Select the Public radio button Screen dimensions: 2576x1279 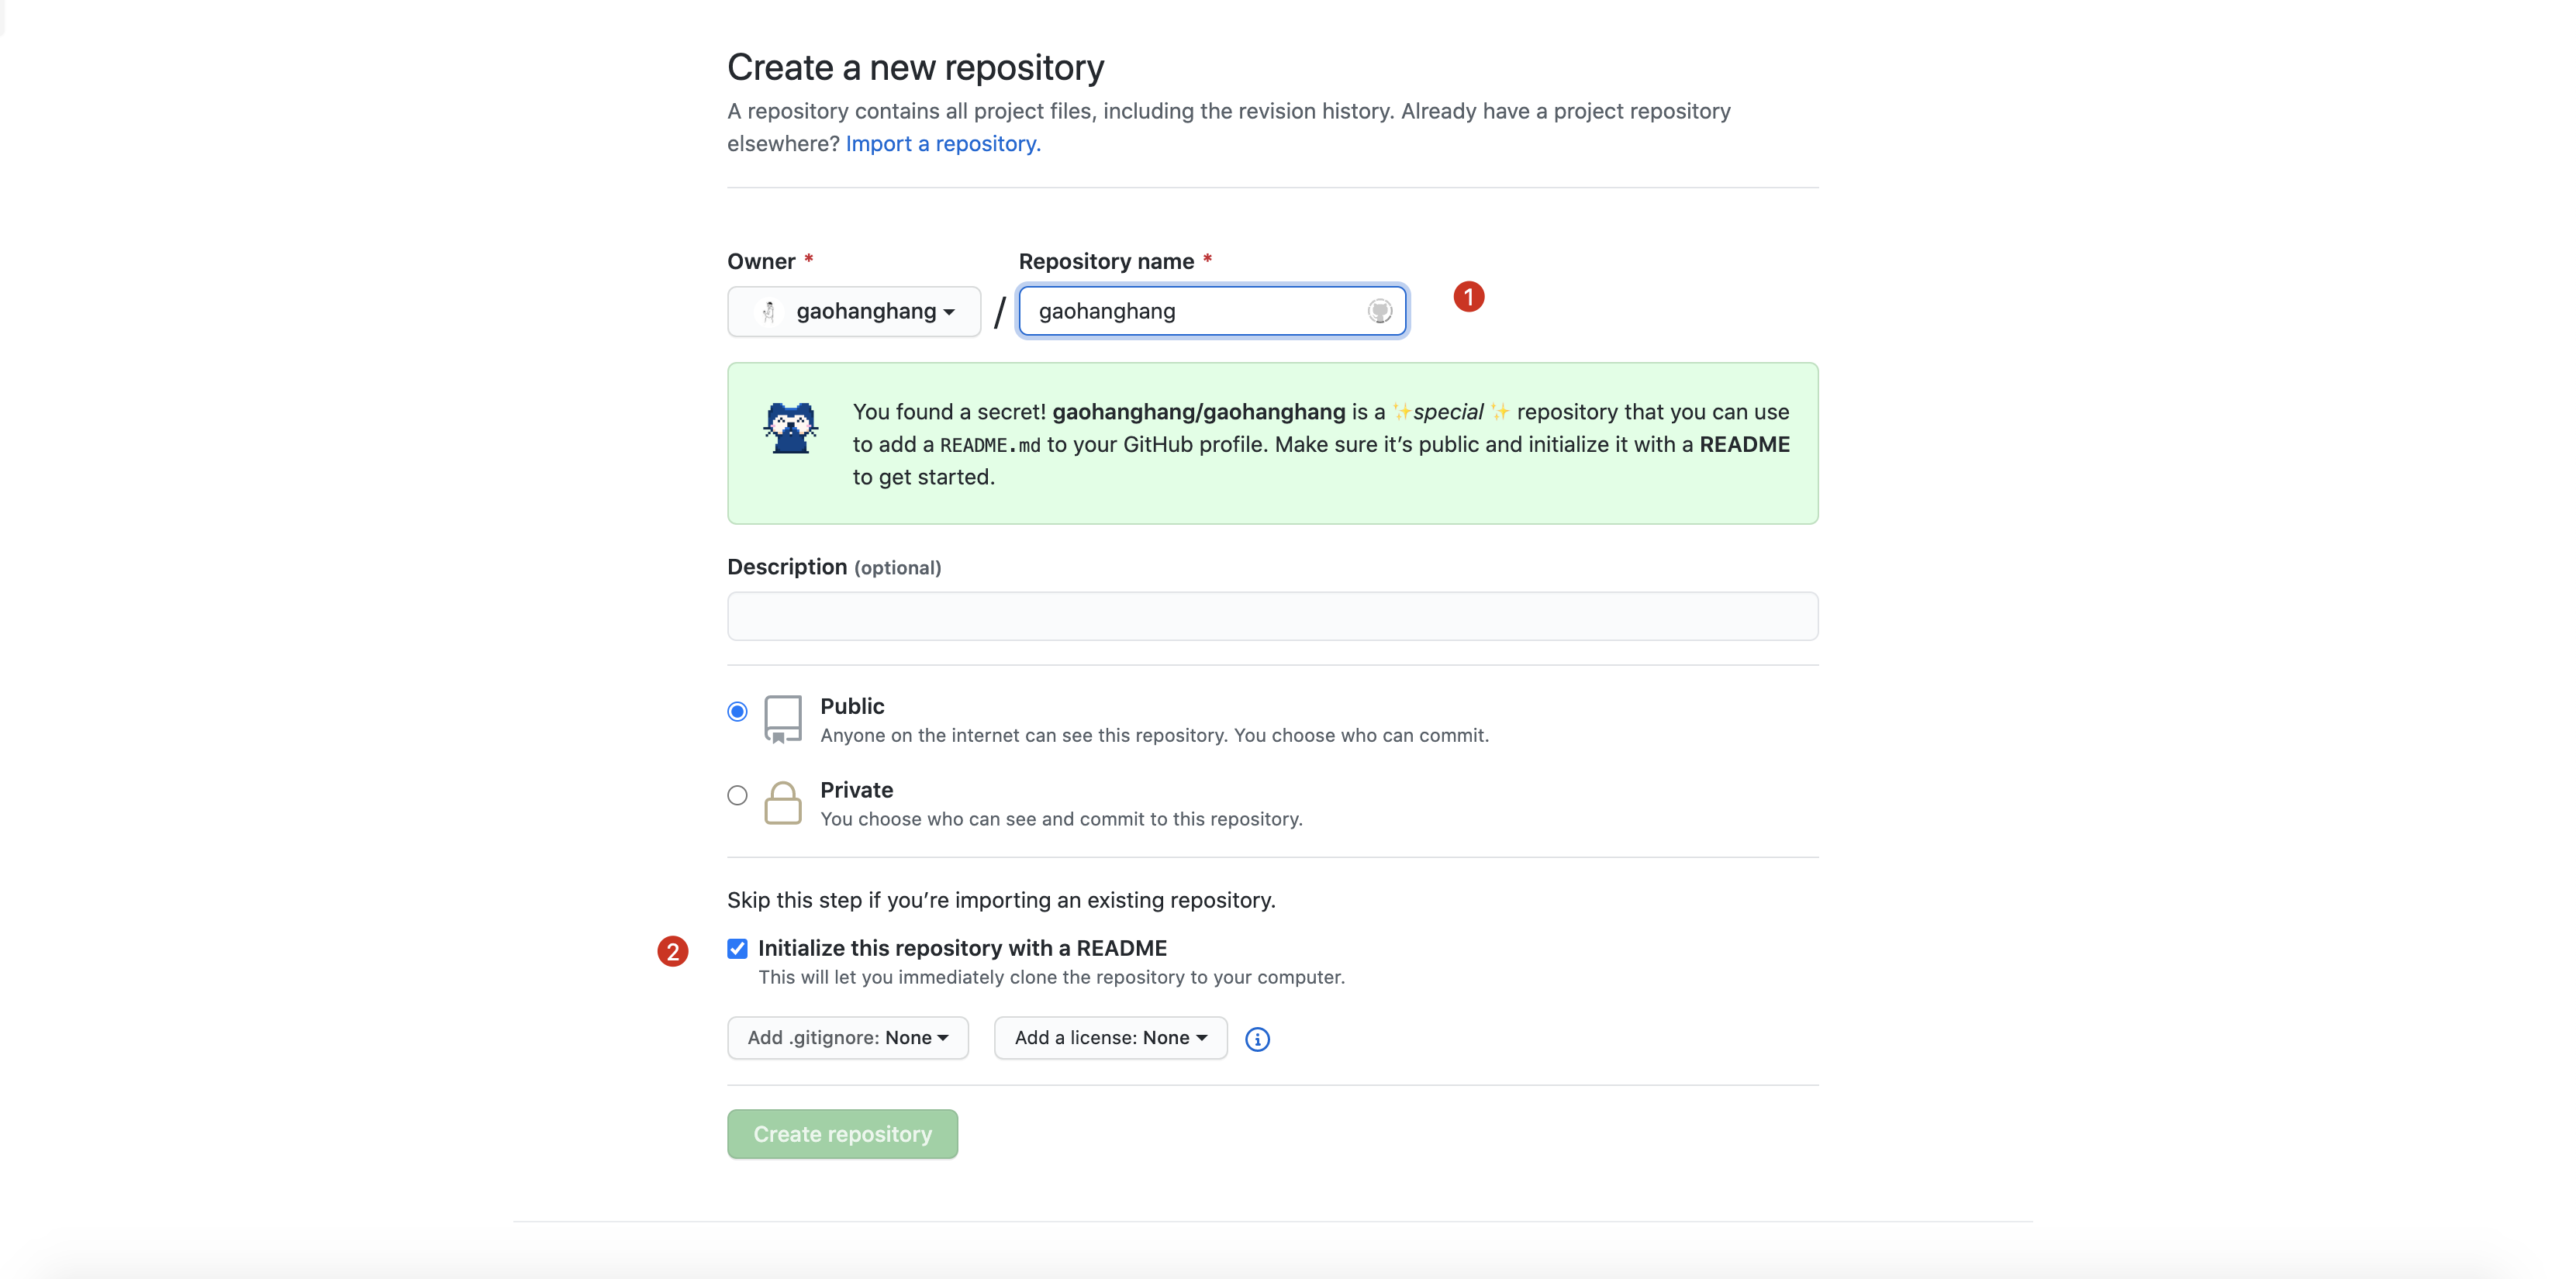[x=737, y=712]
